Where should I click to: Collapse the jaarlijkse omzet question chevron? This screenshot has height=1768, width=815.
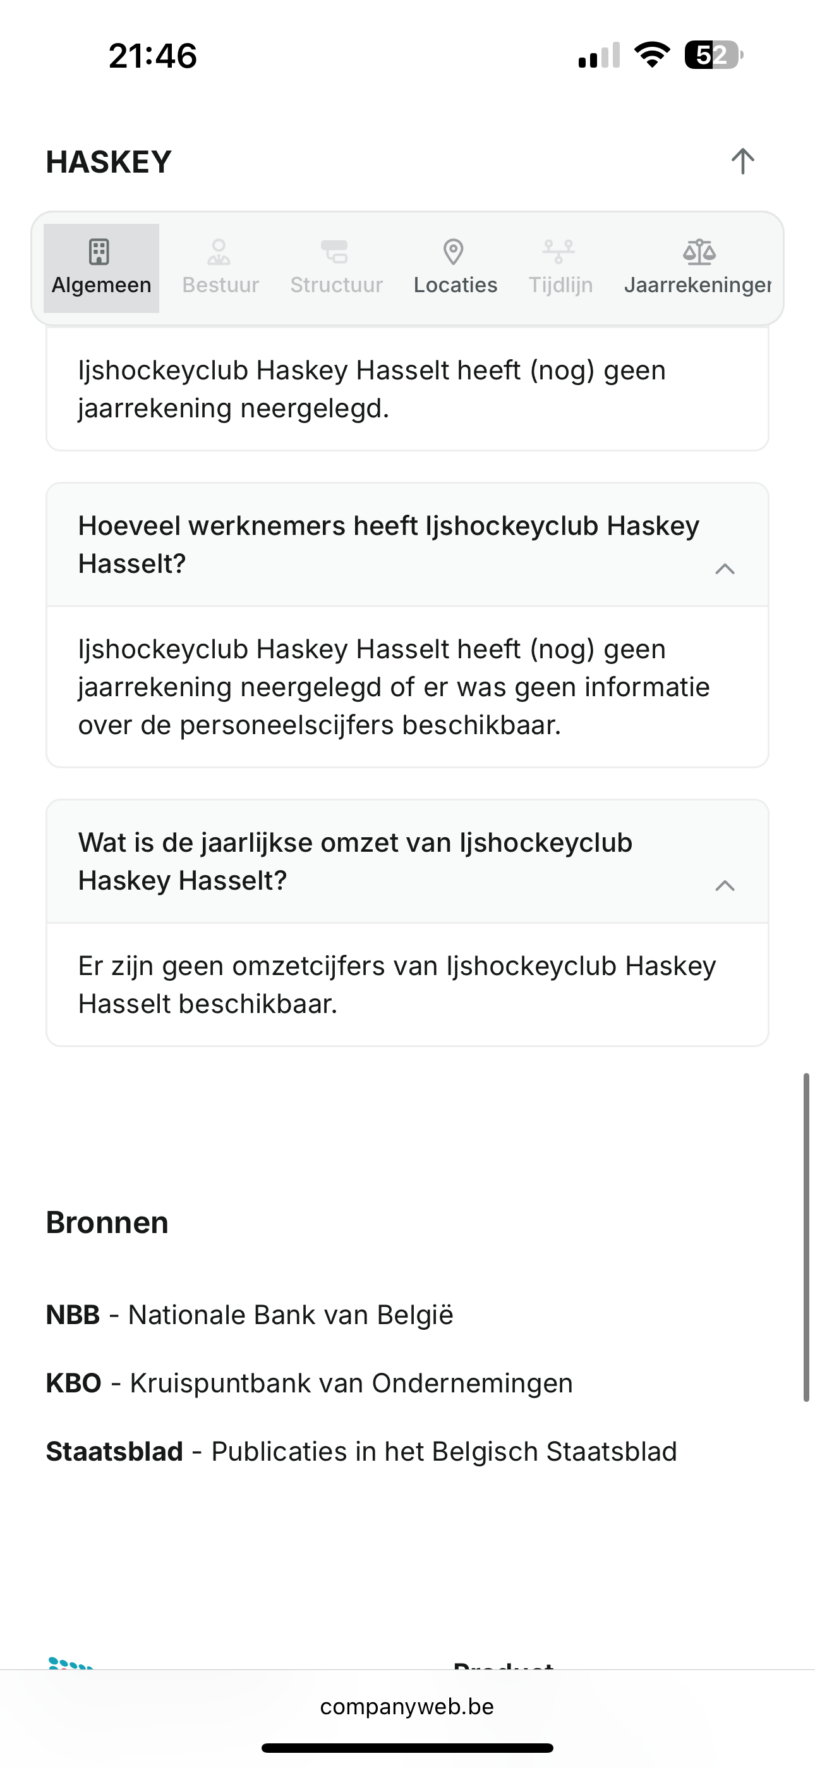[x=725, y=885]
